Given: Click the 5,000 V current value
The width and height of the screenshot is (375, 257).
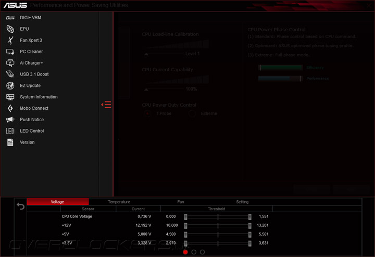Looking at the screenshot, I should [x=144, y=234].
